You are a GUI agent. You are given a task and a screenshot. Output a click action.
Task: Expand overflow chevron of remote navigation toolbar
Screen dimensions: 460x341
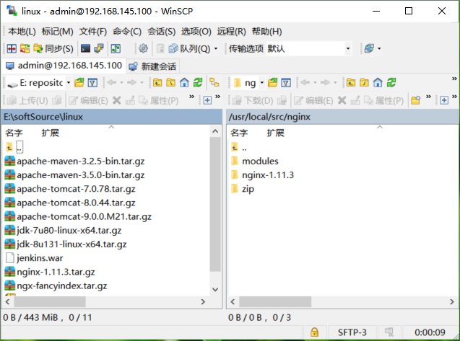pyautogui.click(x=454, y=79)
